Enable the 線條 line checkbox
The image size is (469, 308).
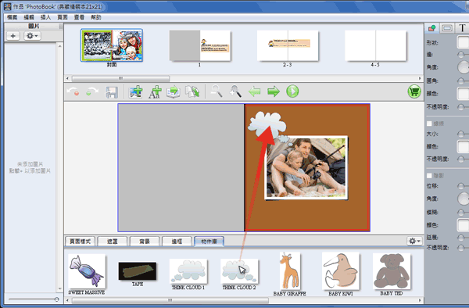coord(429,124)
